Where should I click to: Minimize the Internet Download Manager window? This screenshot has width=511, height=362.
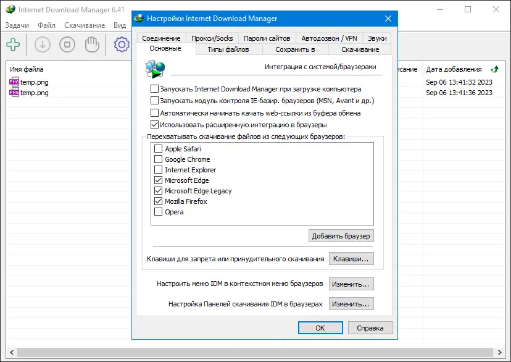[439, 9]
